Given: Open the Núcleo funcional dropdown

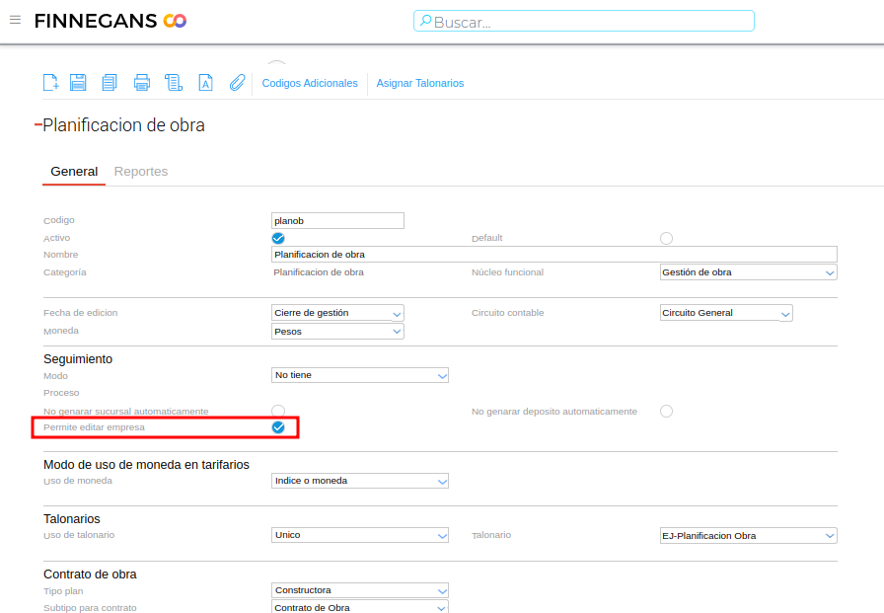Looking at the screenshot, I should pos(749,272).
